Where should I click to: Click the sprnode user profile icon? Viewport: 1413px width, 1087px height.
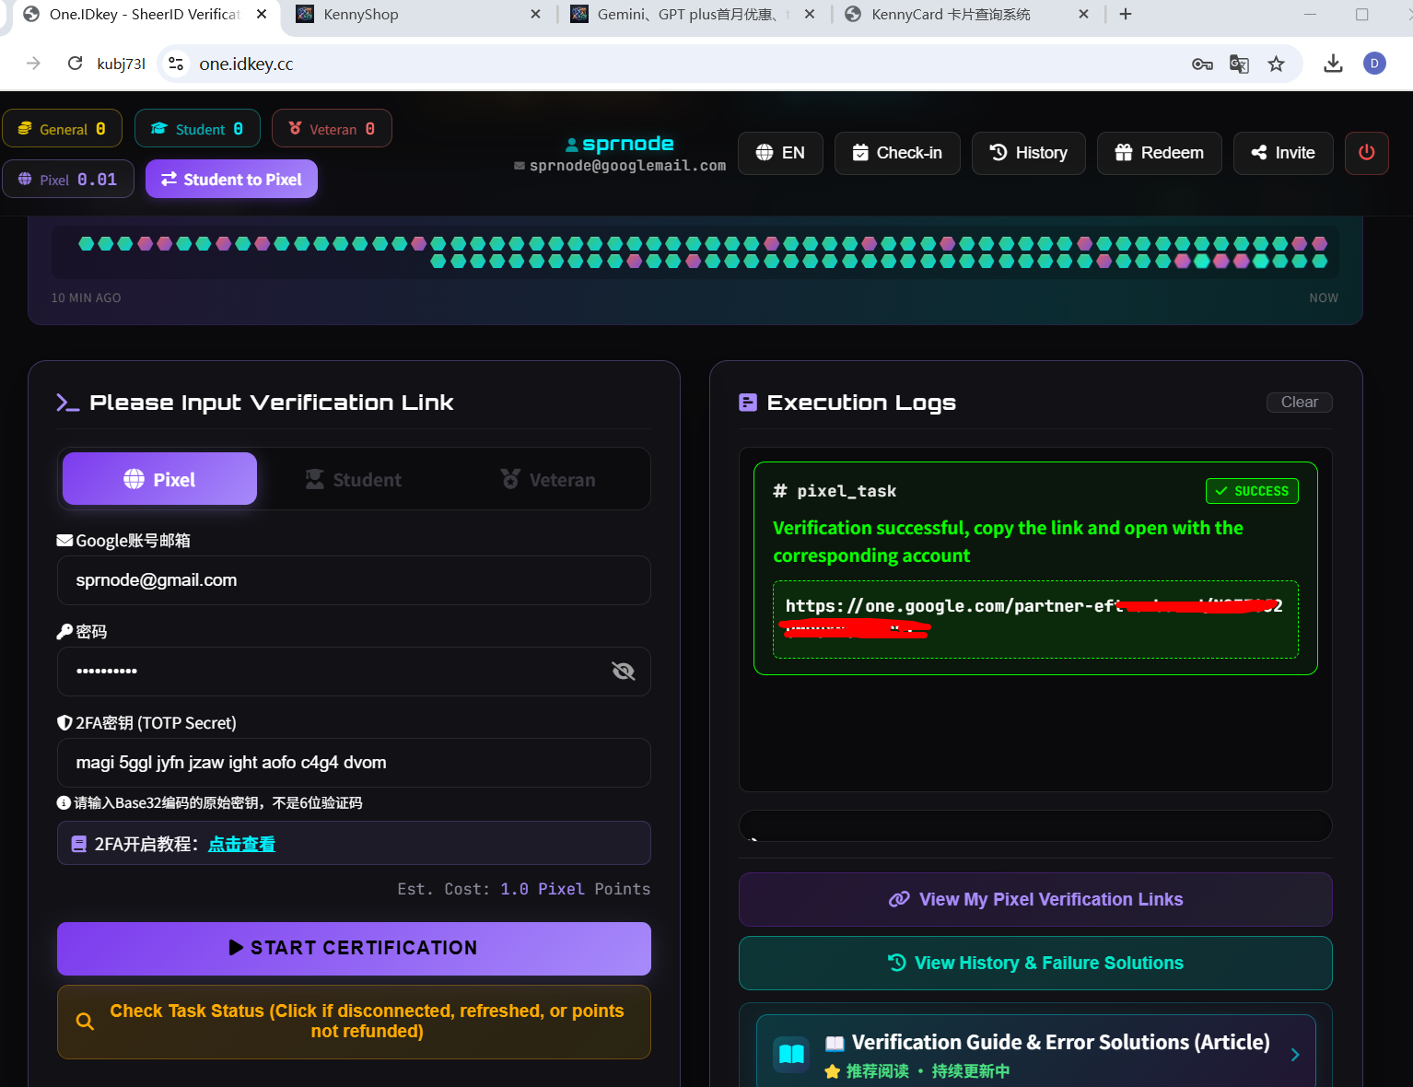coord(572,145)
